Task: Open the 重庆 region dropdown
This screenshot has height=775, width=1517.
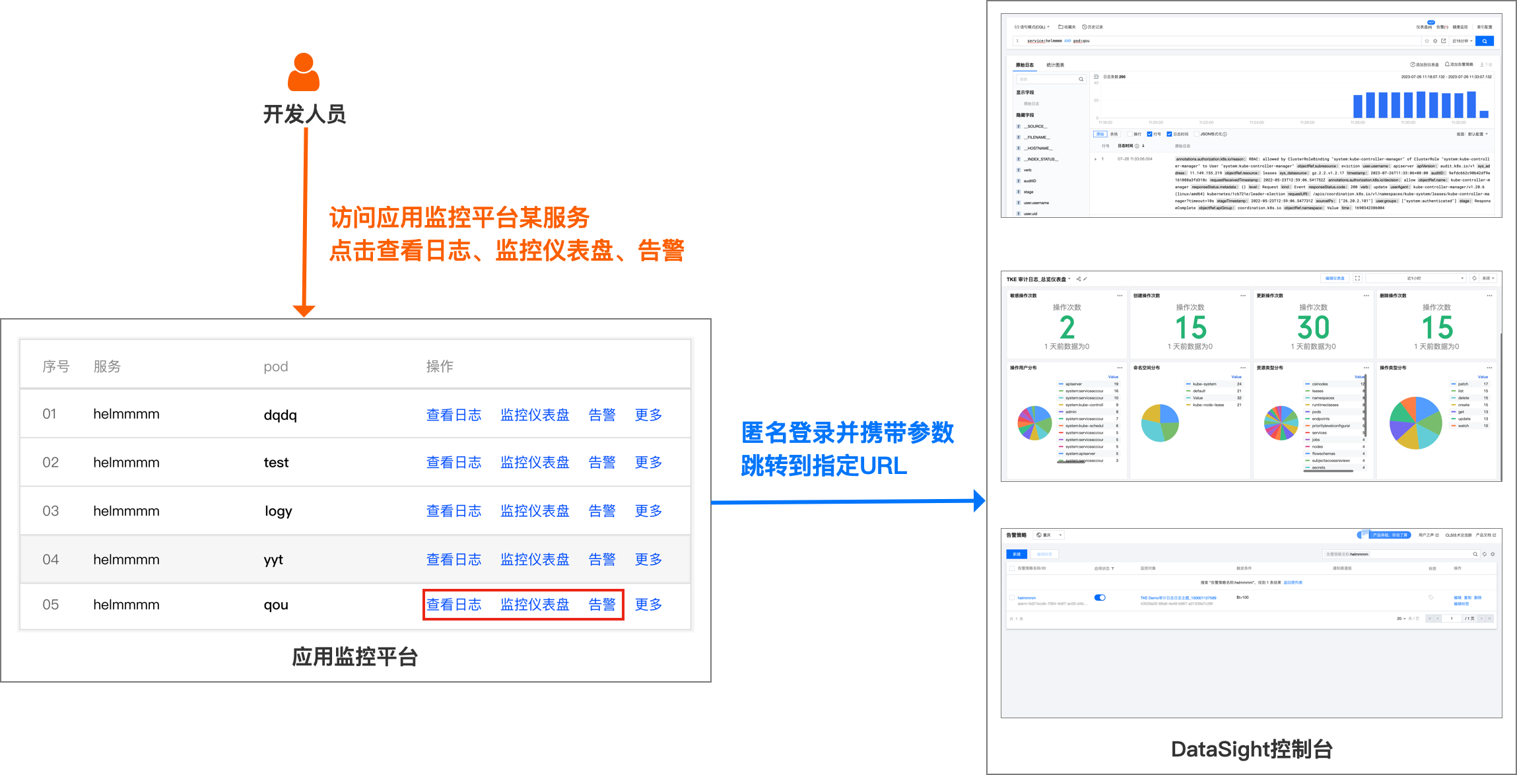Action: click(1048, 535)
